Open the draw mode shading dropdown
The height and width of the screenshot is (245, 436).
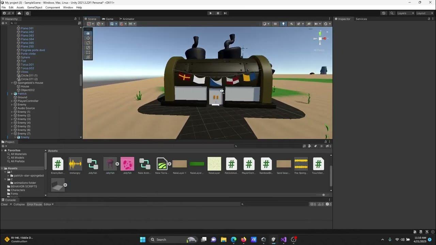pyautogui.click(x=266, y=24)
